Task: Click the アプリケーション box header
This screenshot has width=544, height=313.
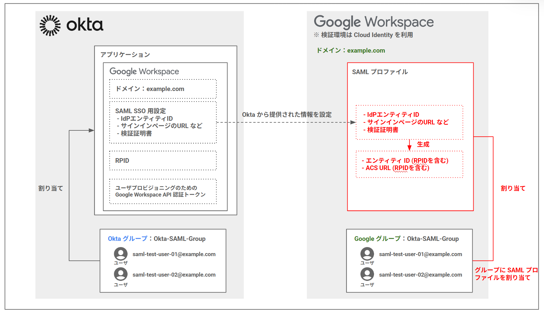Action: pyautogui.click(x=125, y=54)
